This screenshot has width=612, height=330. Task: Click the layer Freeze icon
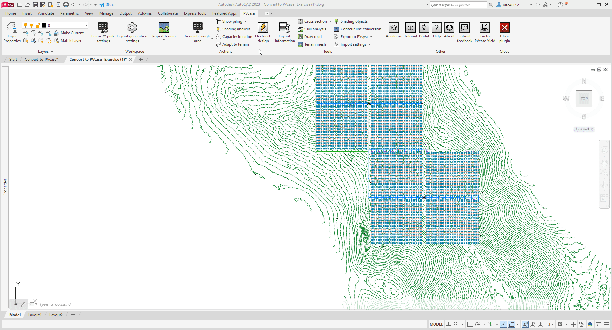41,33
